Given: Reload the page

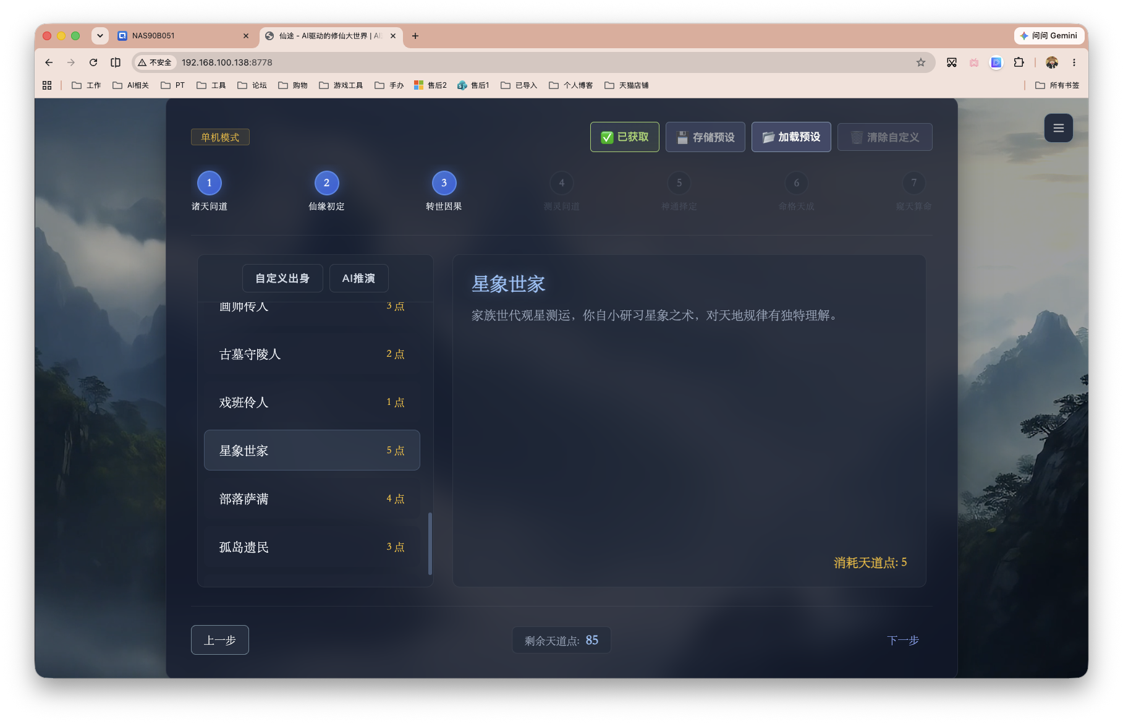Looking at the screenshot, I should coord(93,62).
